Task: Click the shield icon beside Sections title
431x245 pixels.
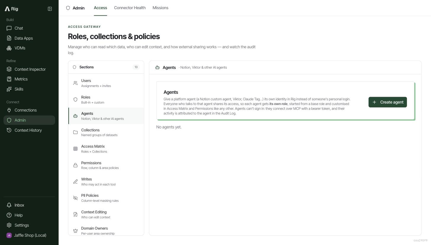Action: pyautogui.click(x=74, y=67)
